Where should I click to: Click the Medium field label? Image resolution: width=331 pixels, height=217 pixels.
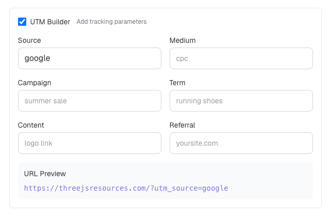183,40
